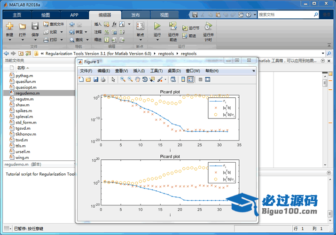
Task: Toggle the Zoom Out tool in the Figure 1 toolbar
Action: (x=130, y=79)
